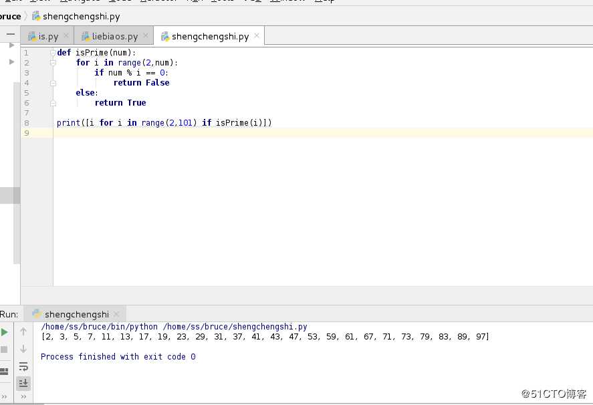This screenshot has width=593, height=405.
Task: Toggle scroll-to-end icon in Run console
Action: tap(23, 383)
